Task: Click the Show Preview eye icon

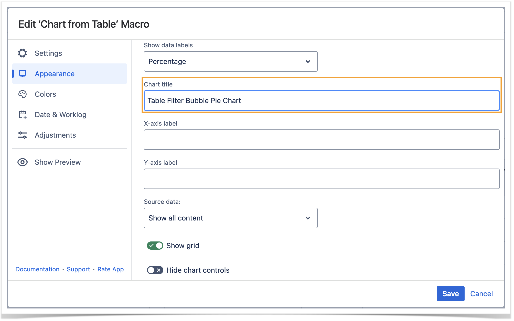Action: tap(23, 162)
